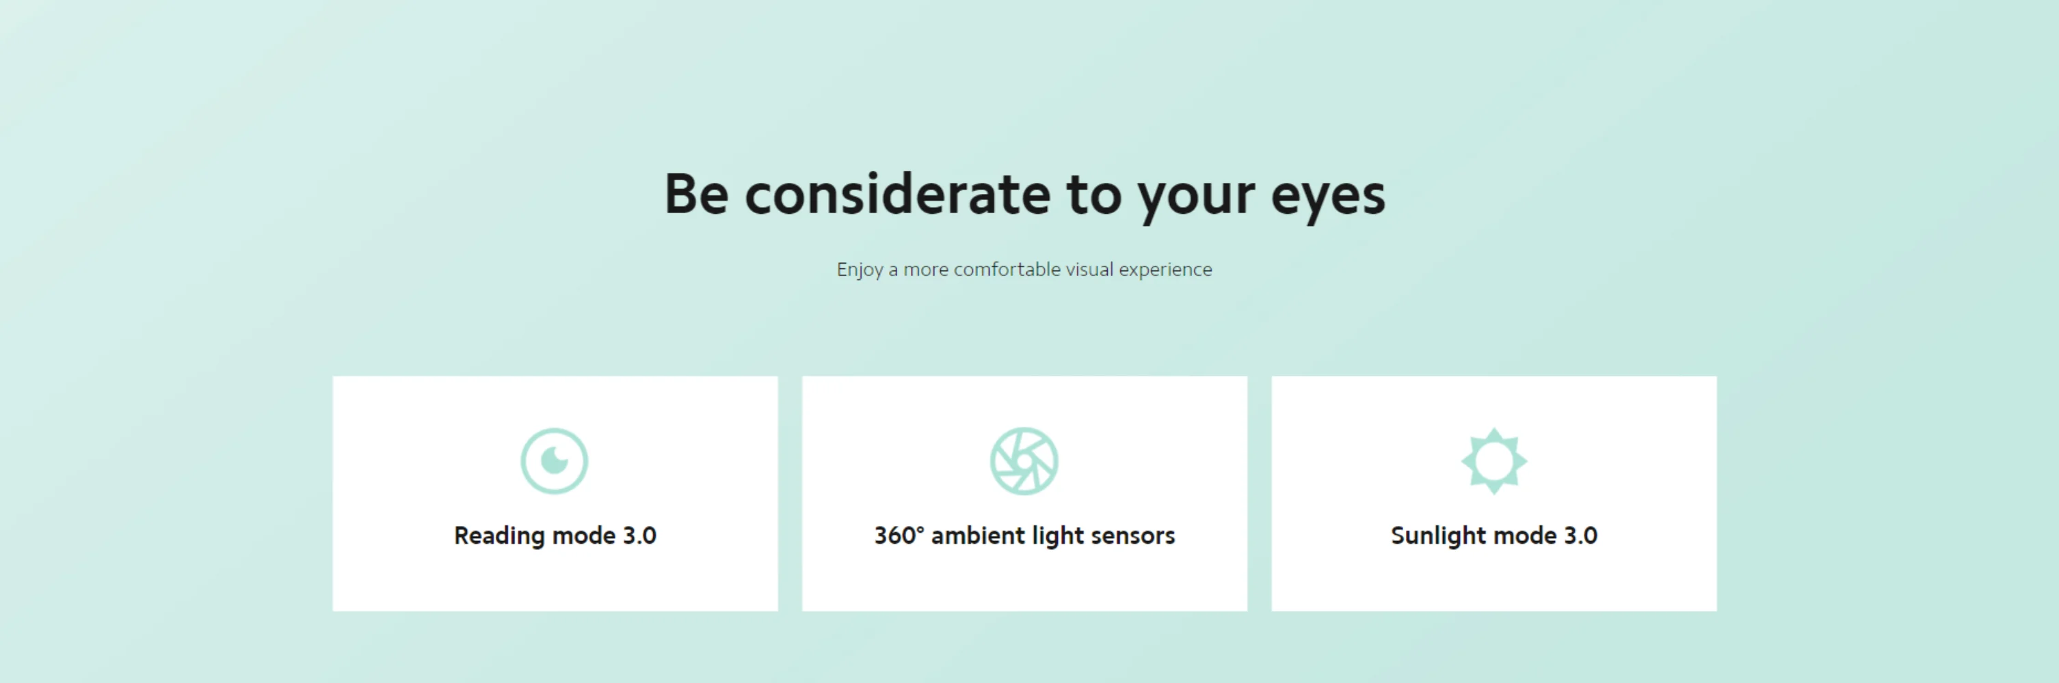
Task: Click the aperture icon for ambient light sensors
Action: pyautogui.click(x=1024, y=461)
